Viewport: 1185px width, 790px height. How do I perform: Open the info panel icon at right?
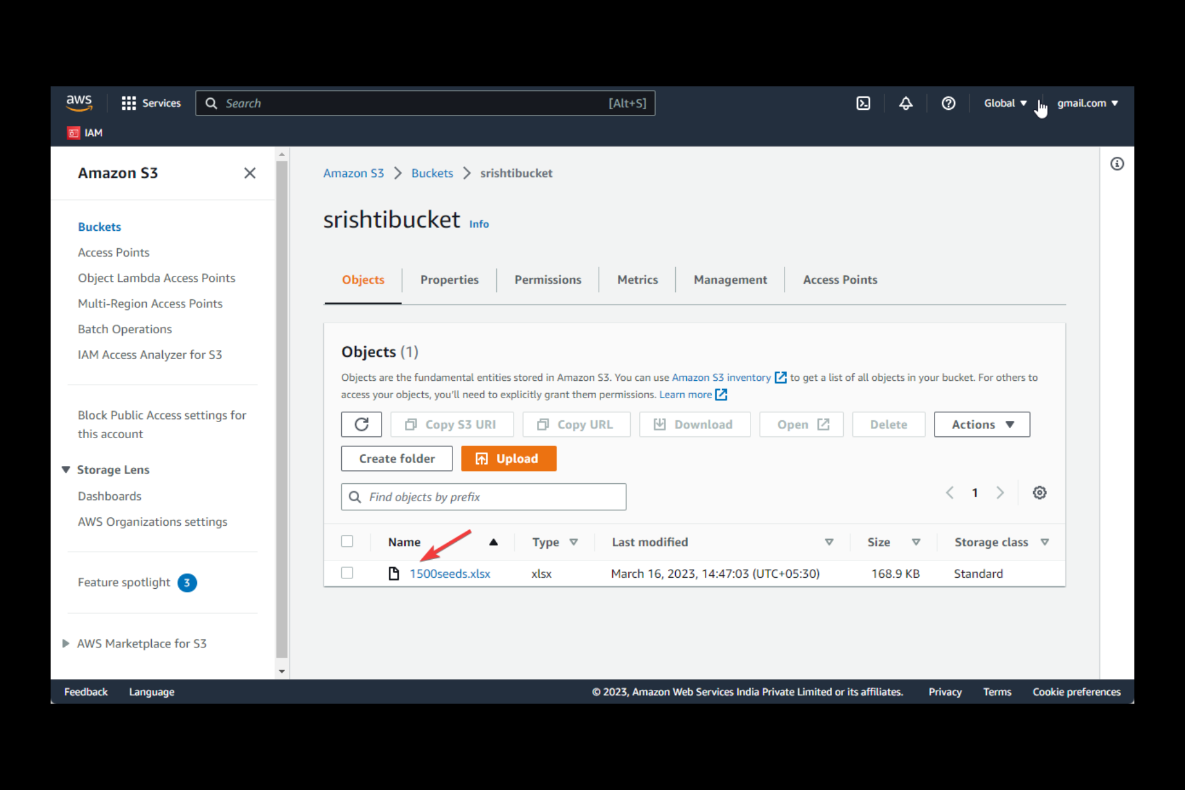[1116, 164]
